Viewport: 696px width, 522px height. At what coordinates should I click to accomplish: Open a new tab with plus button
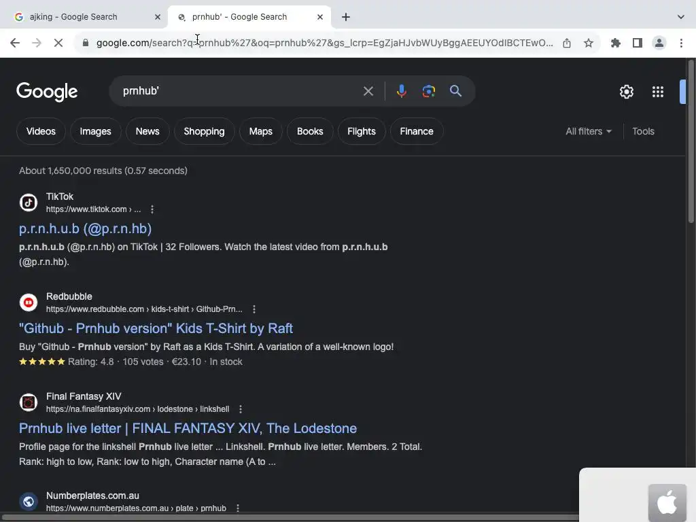point(346,17)
